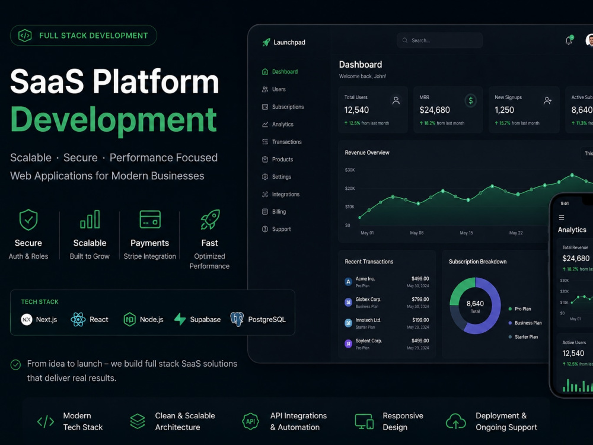
Task: Click the Next.js logo
Action: [x=27, y=320]
